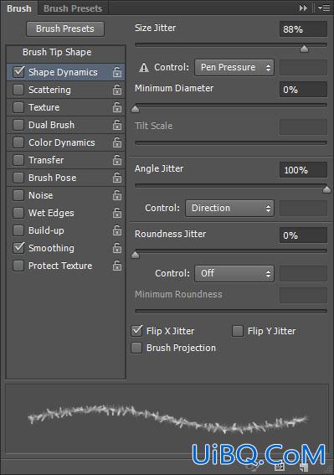This screenshot has height=475, width=334.
Task: Click the Minimum Diameter slider handle
Action: 136,109
